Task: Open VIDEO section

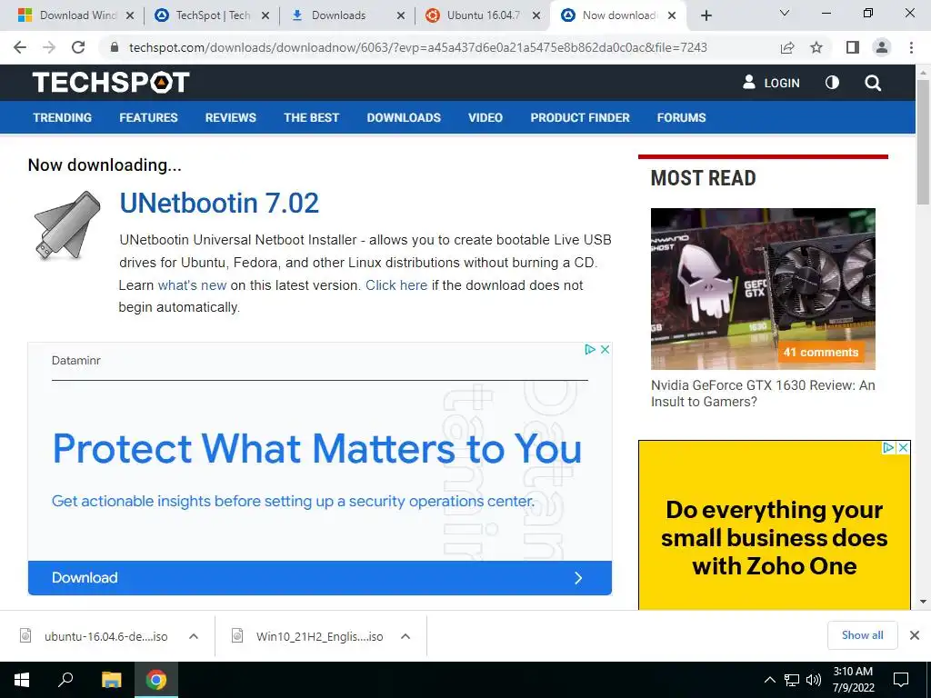Action: pyautogui.click(x=486, y=117)
